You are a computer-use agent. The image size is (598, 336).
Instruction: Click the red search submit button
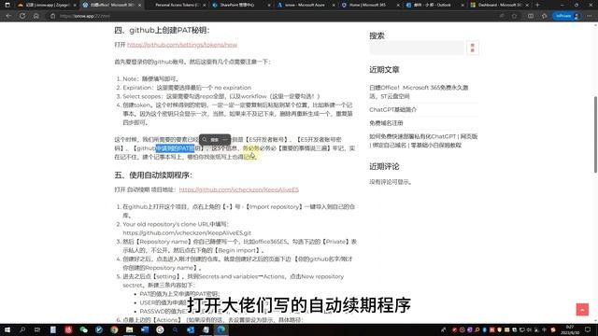473,48
